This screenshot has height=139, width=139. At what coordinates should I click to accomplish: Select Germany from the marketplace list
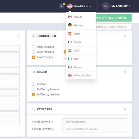click(x=81, y=25)
